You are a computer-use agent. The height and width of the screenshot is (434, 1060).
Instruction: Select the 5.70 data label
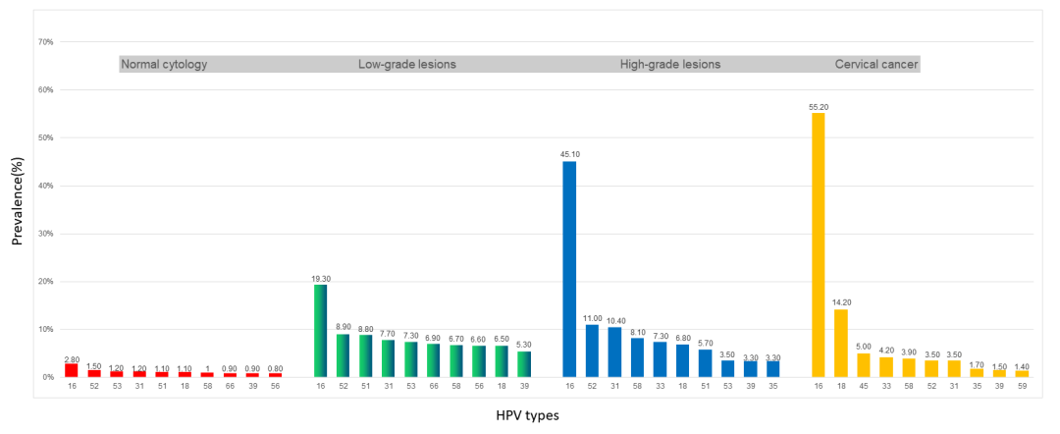[706, 343]
